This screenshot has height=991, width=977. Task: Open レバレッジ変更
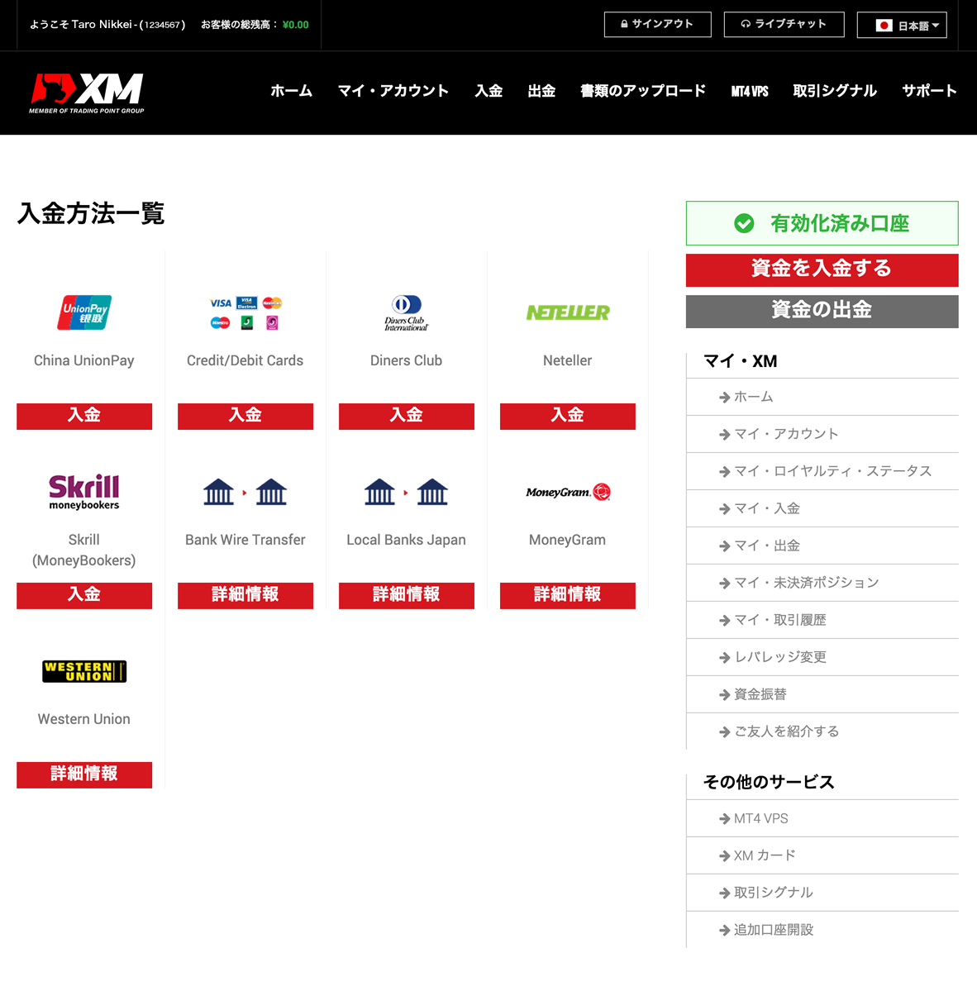click(x=822, y=657)
